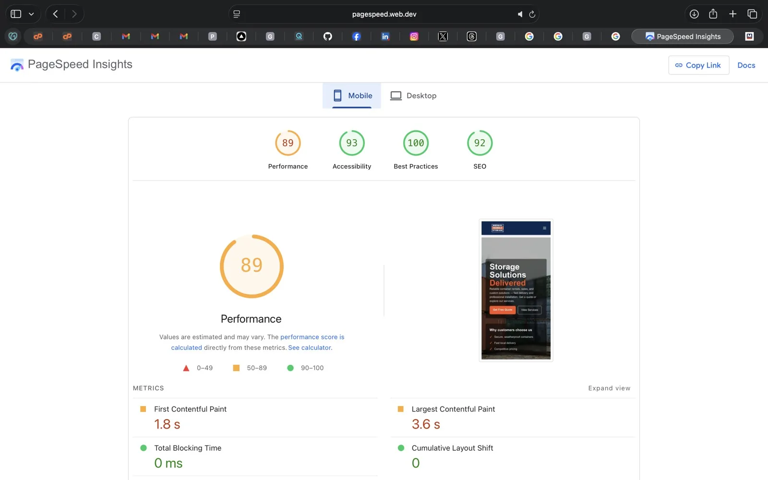
Task: Click the mobile site preview thumbnail
Action: coord(516,290)
